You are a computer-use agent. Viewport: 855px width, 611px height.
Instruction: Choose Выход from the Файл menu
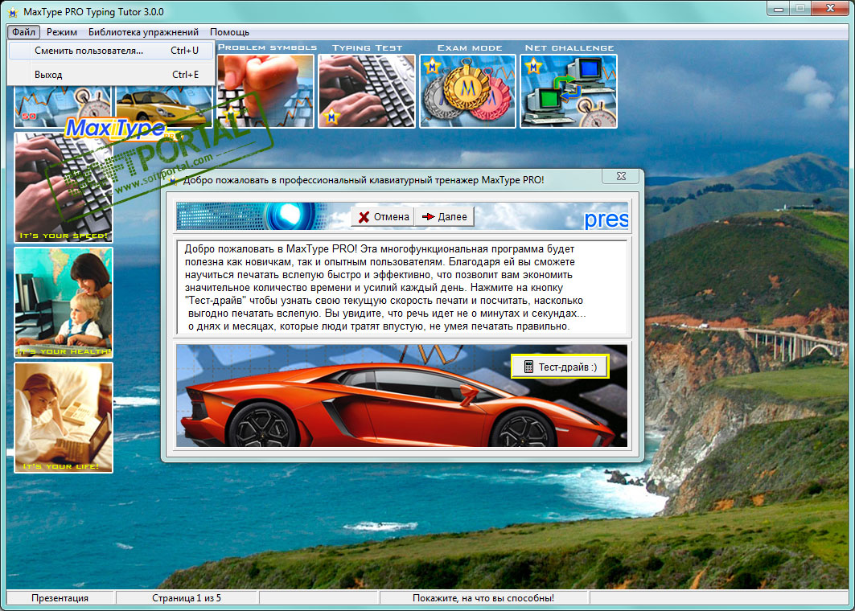click(x=111, y=75)
